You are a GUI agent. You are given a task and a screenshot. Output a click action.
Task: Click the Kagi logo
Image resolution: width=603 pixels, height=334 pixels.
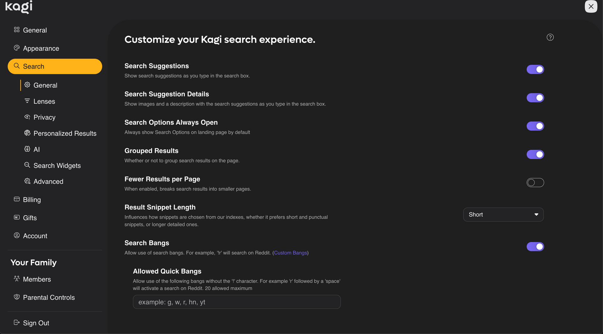click(x=19, y=7)
